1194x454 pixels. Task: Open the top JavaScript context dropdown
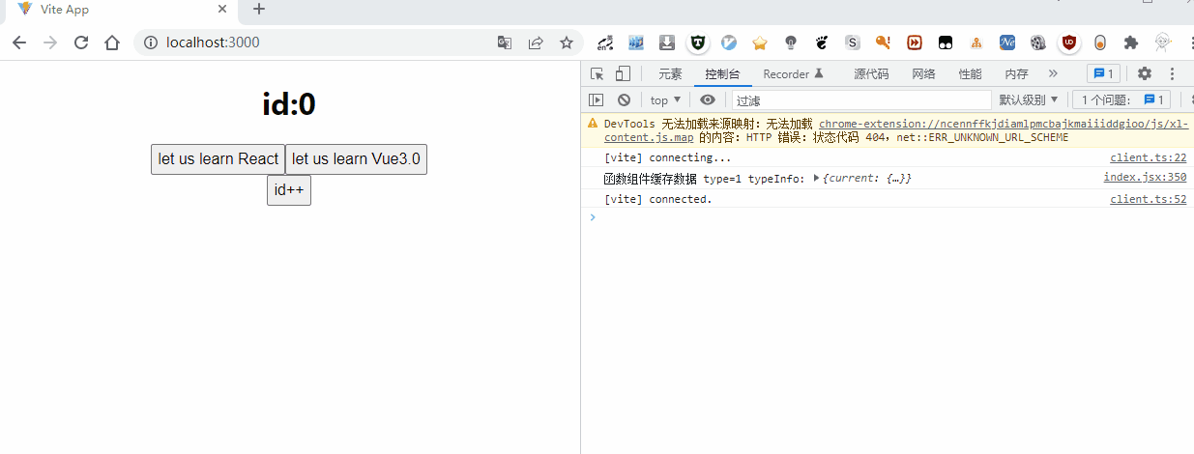pyautogui.click(x=665, y=99)
